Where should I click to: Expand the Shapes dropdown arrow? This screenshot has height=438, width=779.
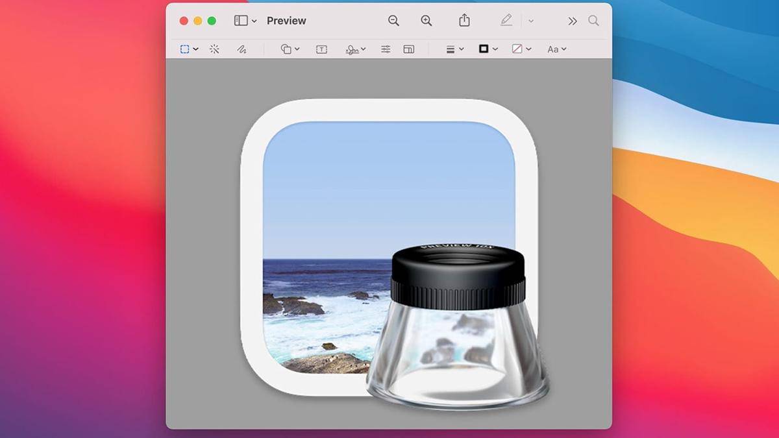point(297,49)
